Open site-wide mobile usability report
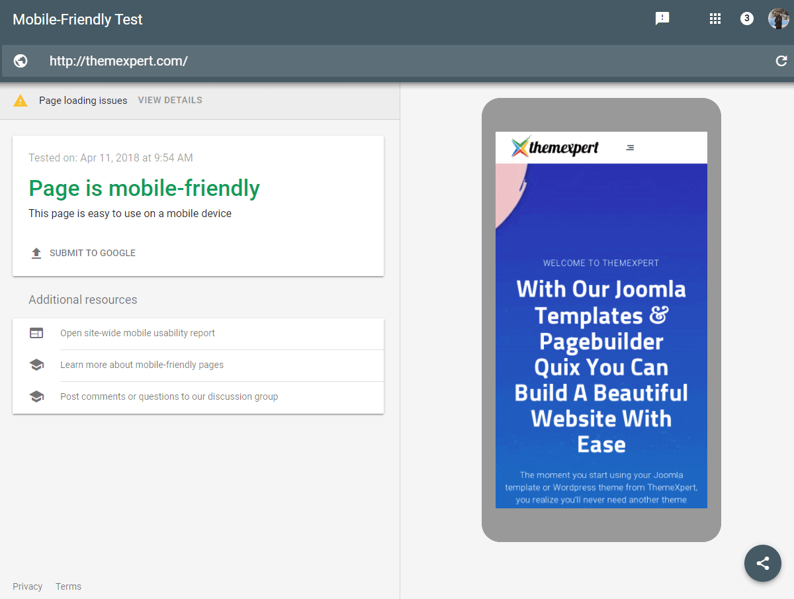 pyautogui.click(x=138, y=333)
